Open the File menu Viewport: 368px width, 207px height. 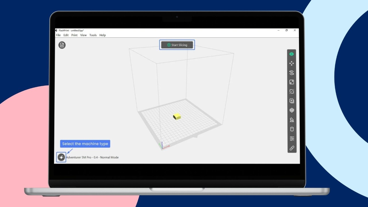(x=58, y=35)
